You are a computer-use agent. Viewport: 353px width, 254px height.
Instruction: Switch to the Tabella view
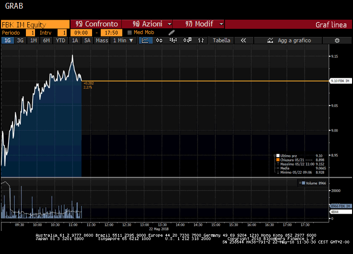222,41
